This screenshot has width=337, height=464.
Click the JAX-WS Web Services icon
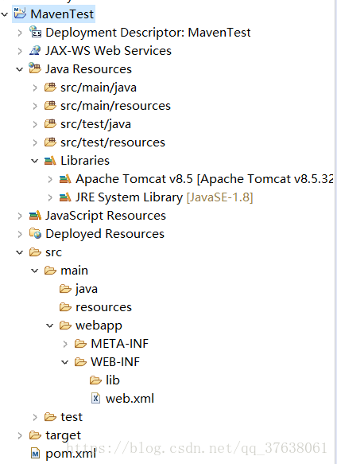[x=35, y=50]
